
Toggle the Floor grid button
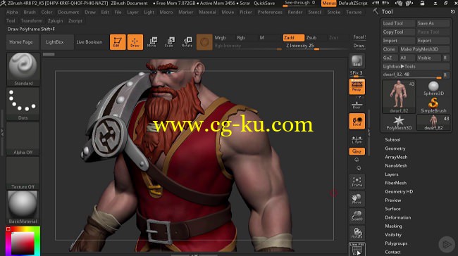357,105
